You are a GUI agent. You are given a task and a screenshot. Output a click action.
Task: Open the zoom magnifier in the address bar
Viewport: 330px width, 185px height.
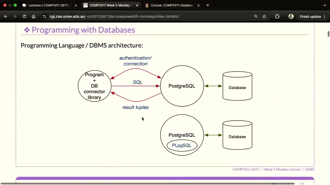pyautogui.click(x=256, y=16)
